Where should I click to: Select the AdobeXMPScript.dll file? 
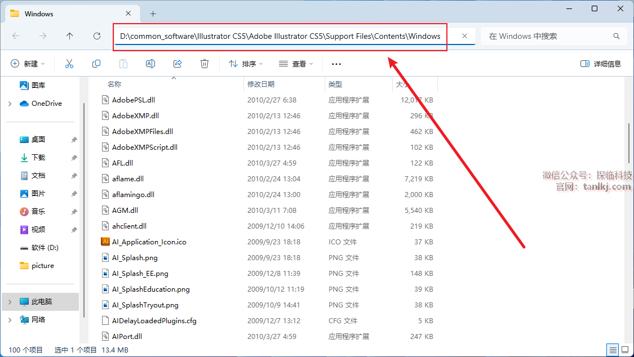pyautogui.click(x=145, y=147)
